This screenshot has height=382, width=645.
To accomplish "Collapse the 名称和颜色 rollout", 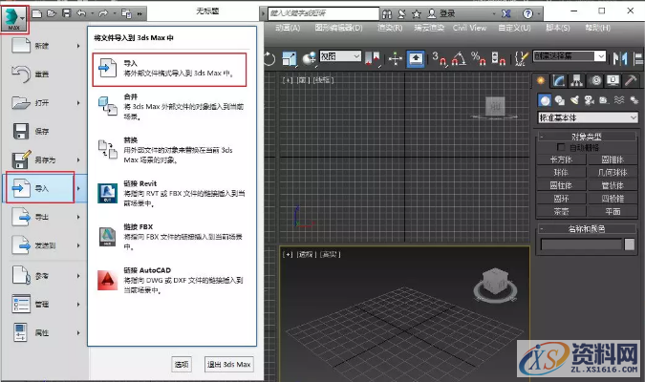I will click(587, 229).
